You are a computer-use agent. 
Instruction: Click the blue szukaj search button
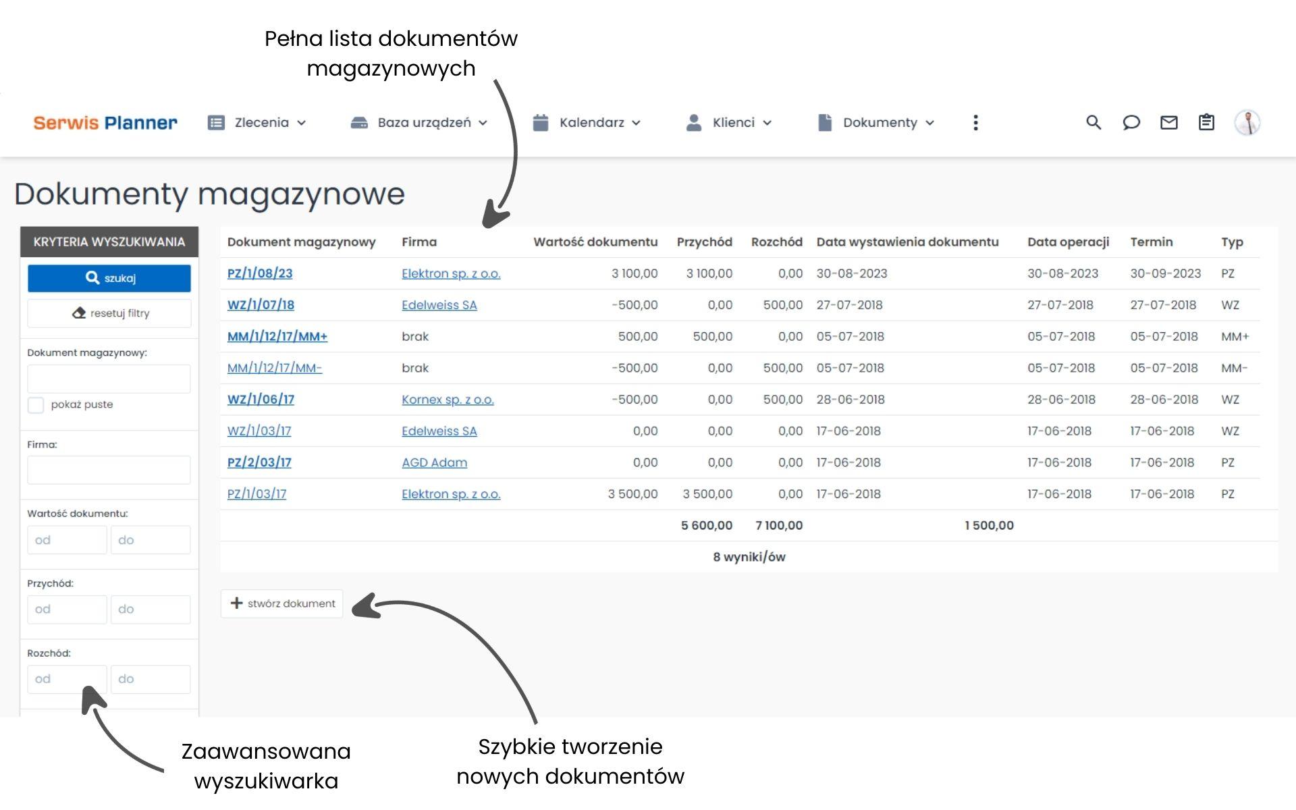coord(109,278)
